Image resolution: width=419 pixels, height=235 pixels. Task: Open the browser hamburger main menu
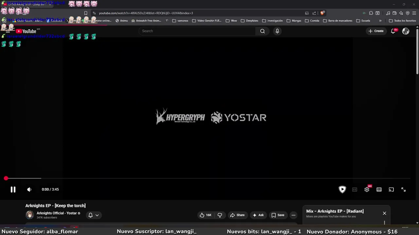(414, 13)
